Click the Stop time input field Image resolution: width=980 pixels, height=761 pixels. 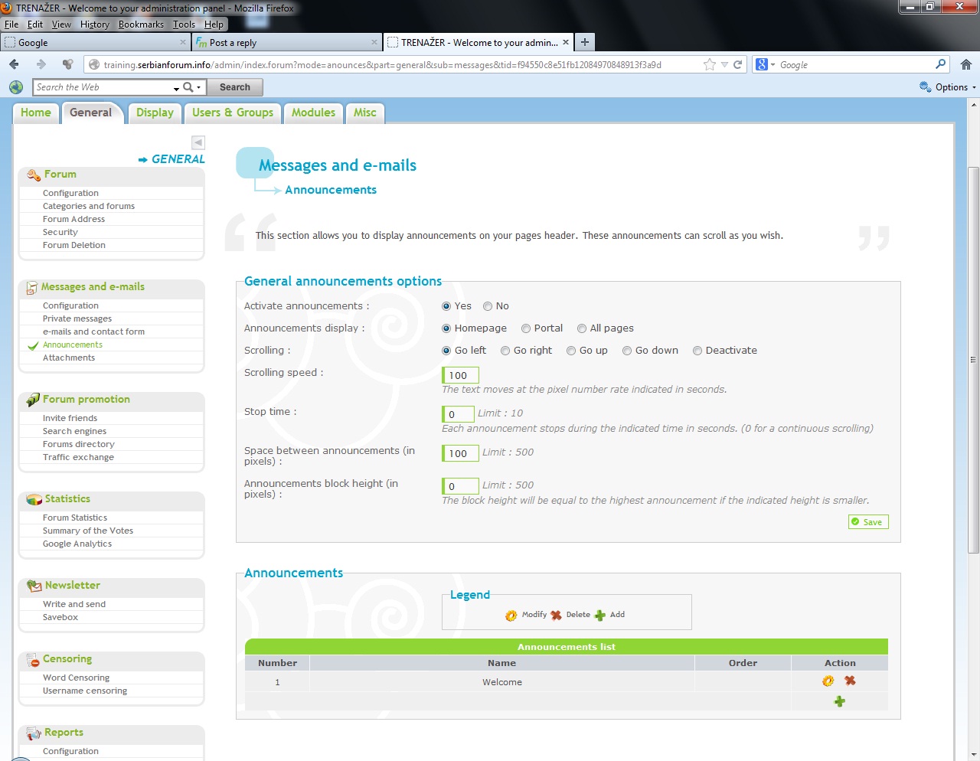(x=458, y=414)
